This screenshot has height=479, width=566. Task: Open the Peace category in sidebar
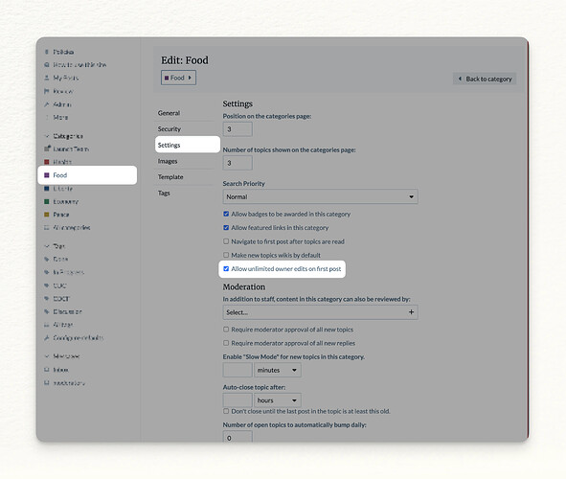tap(61, 215)
